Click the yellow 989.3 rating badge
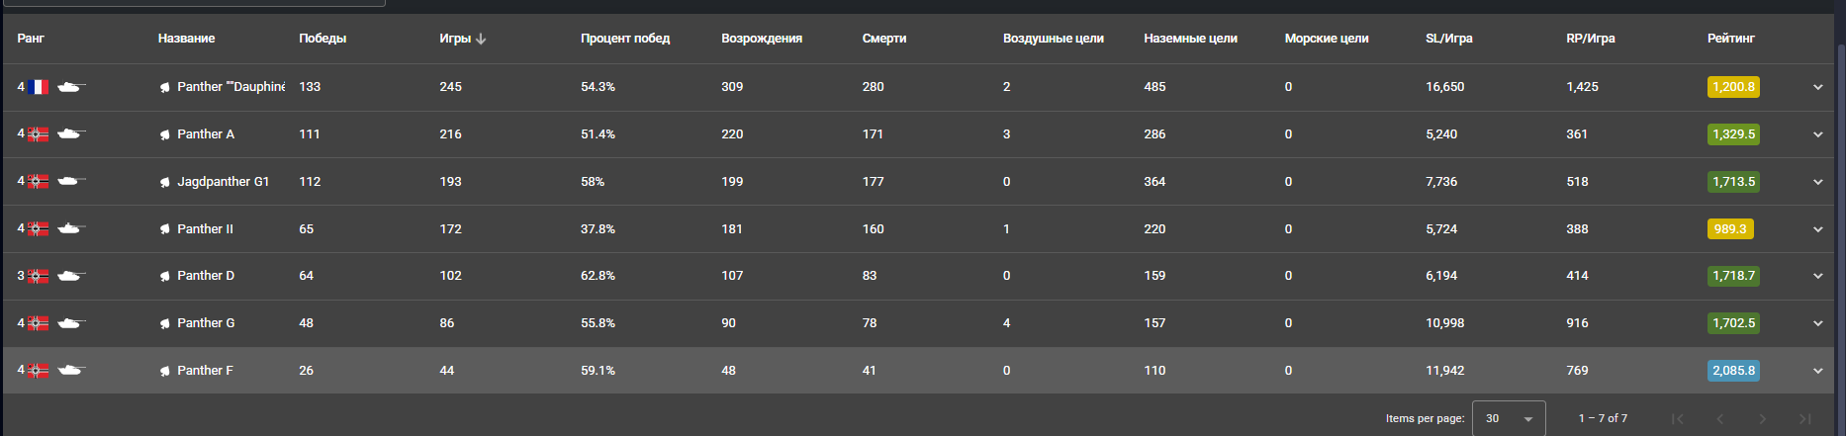Viewport: 1846px width, 436px height. tap(1729, 229)
